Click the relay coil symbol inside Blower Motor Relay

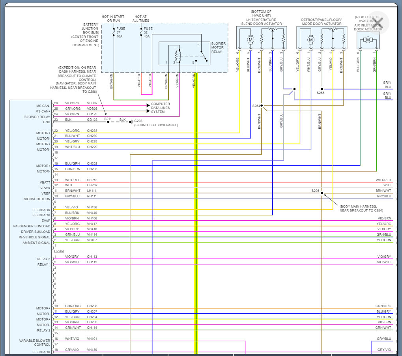point(178,56)
